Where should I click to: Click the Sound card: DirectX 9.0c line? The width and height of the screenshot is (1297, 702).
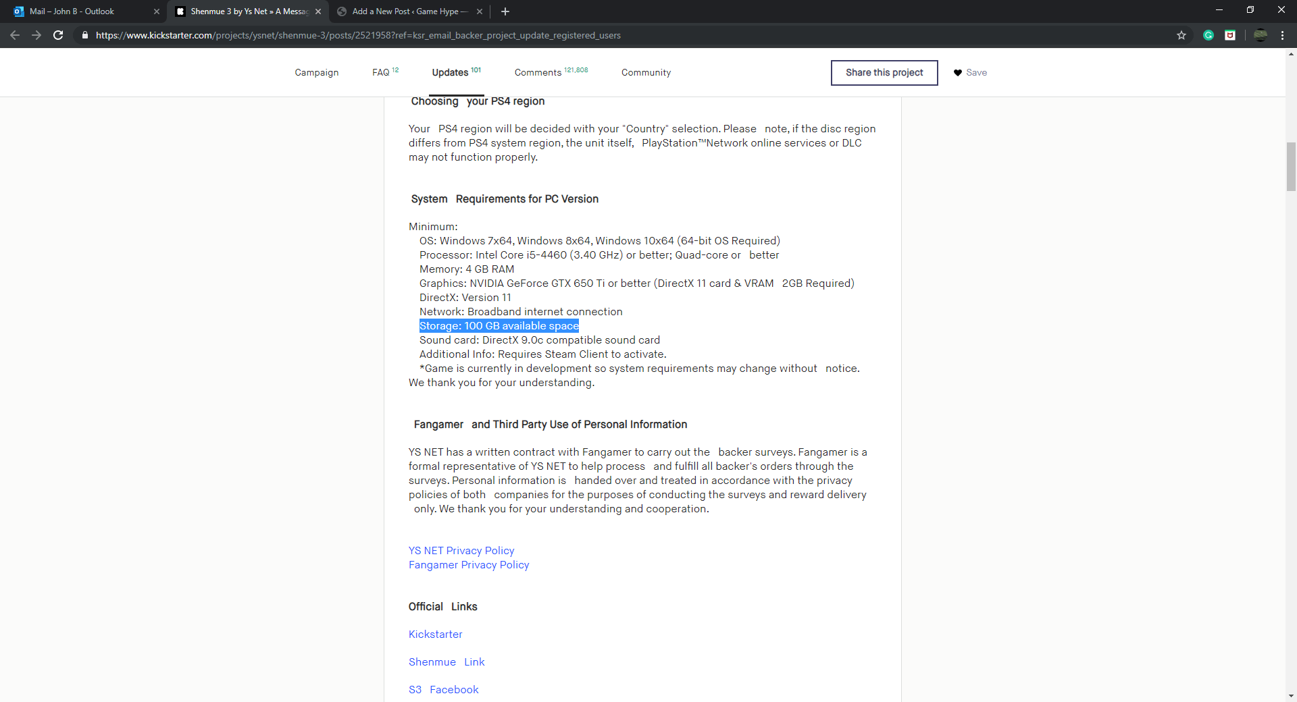point(540,340)
